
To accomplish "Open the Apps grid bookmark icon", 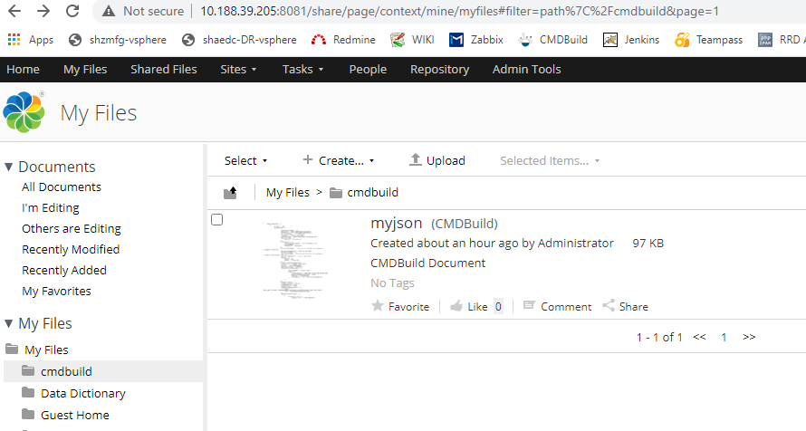I will [x=14, y=40].
